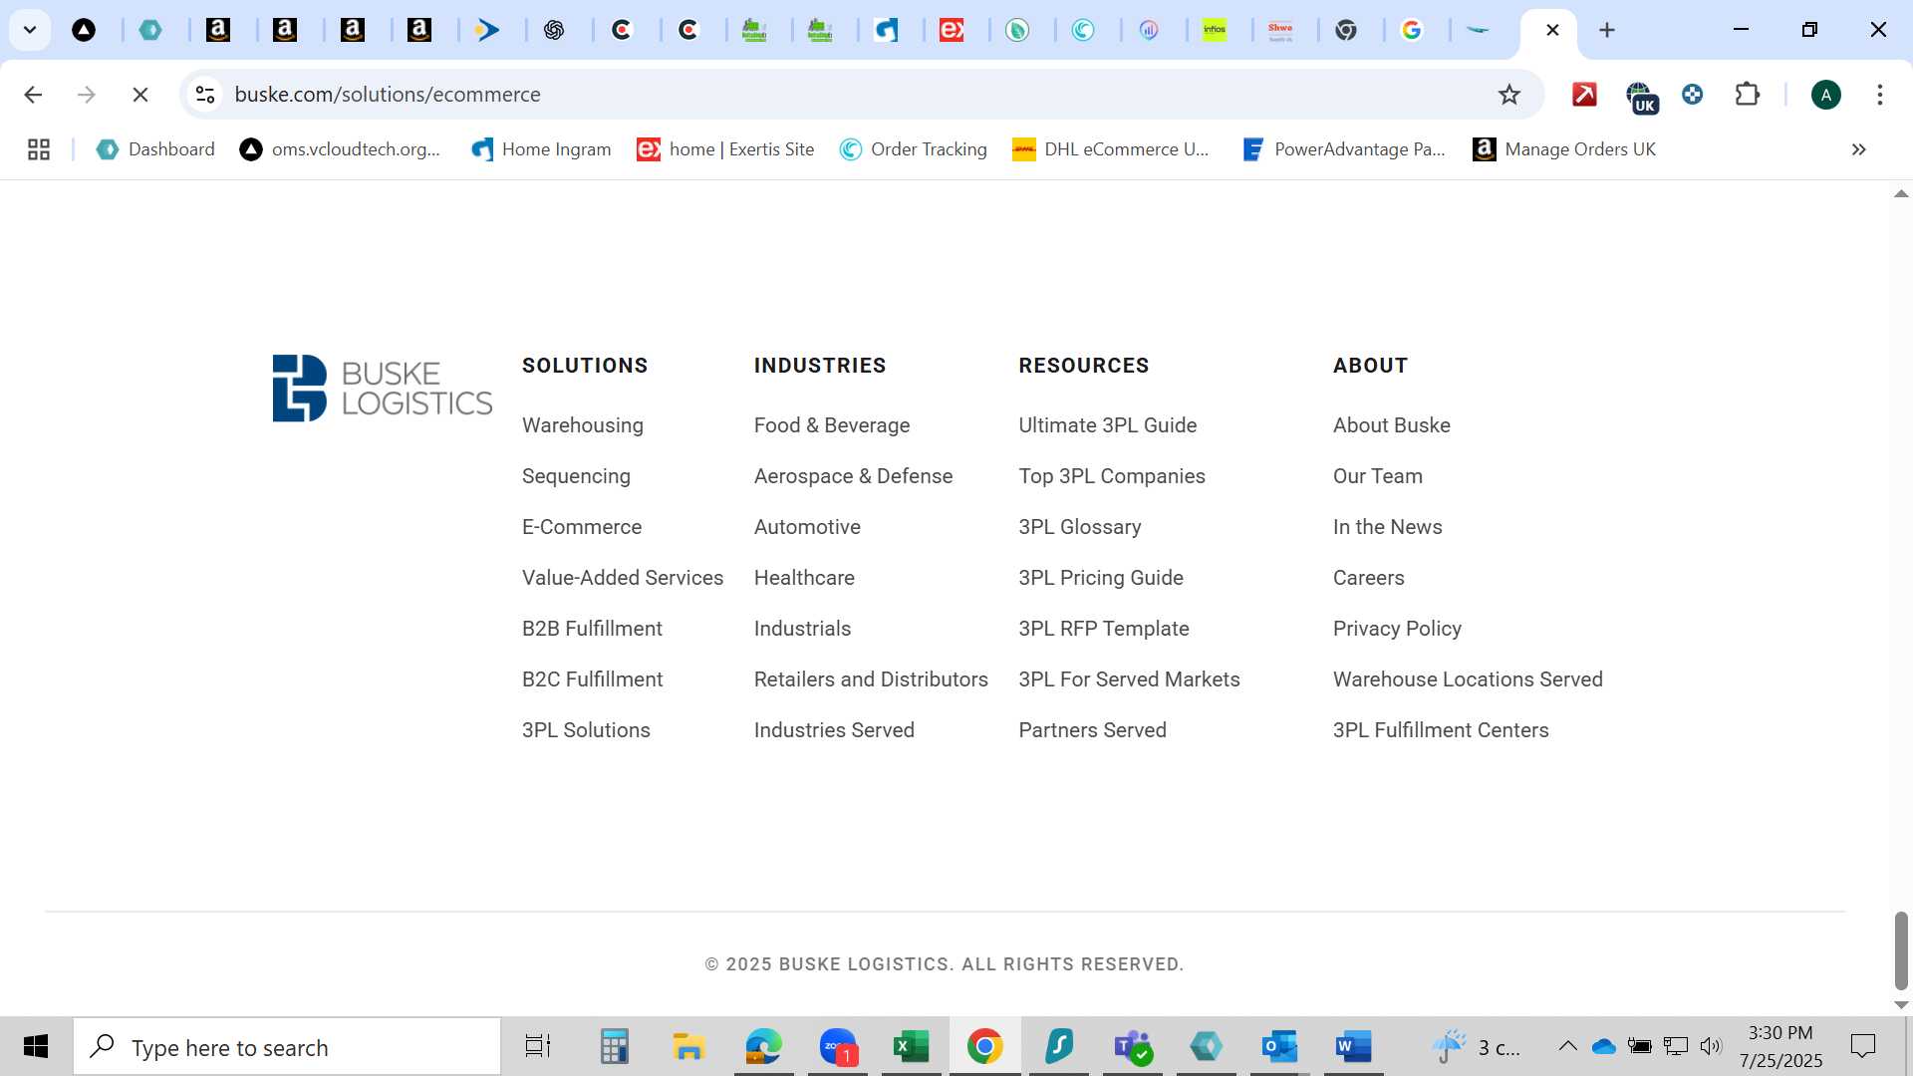The width and height of the screenshot is (1913, 1076).
Task: Switch to the first Amazon tab
Action: tap(218, 30)
